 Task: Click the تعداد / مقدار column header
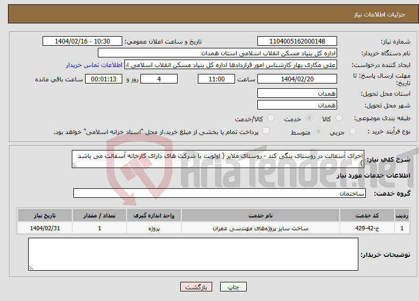[99, 215]
